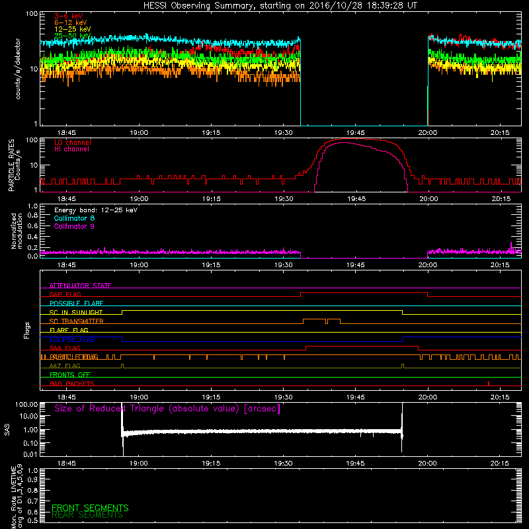
Task: Click the olive AA7 FLAG label
Action: click(65, 366)
